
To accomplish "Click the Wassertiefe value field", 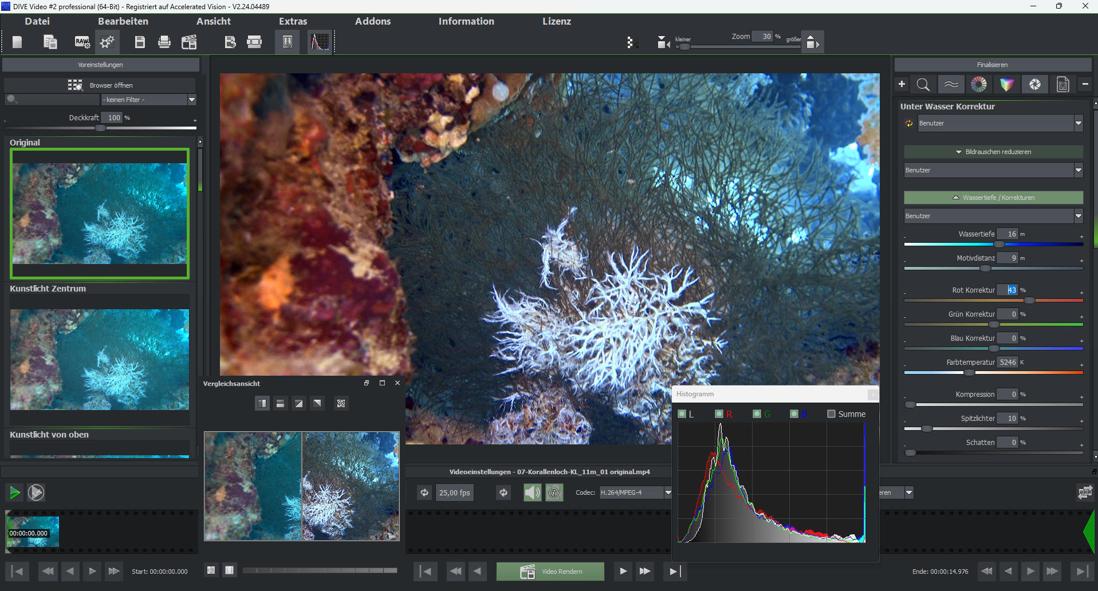I will pyautogui.click(x=1008, y=234).
